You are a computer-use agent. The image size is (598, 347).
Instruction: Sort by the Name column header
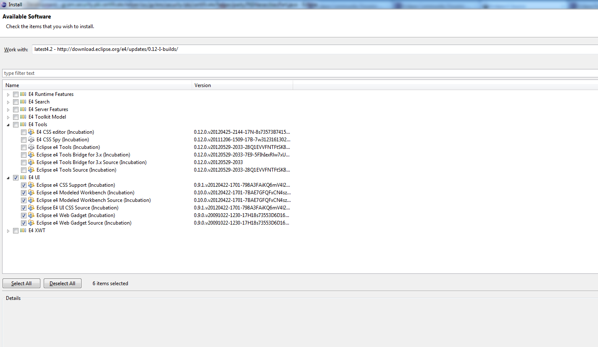pos(97,85)
